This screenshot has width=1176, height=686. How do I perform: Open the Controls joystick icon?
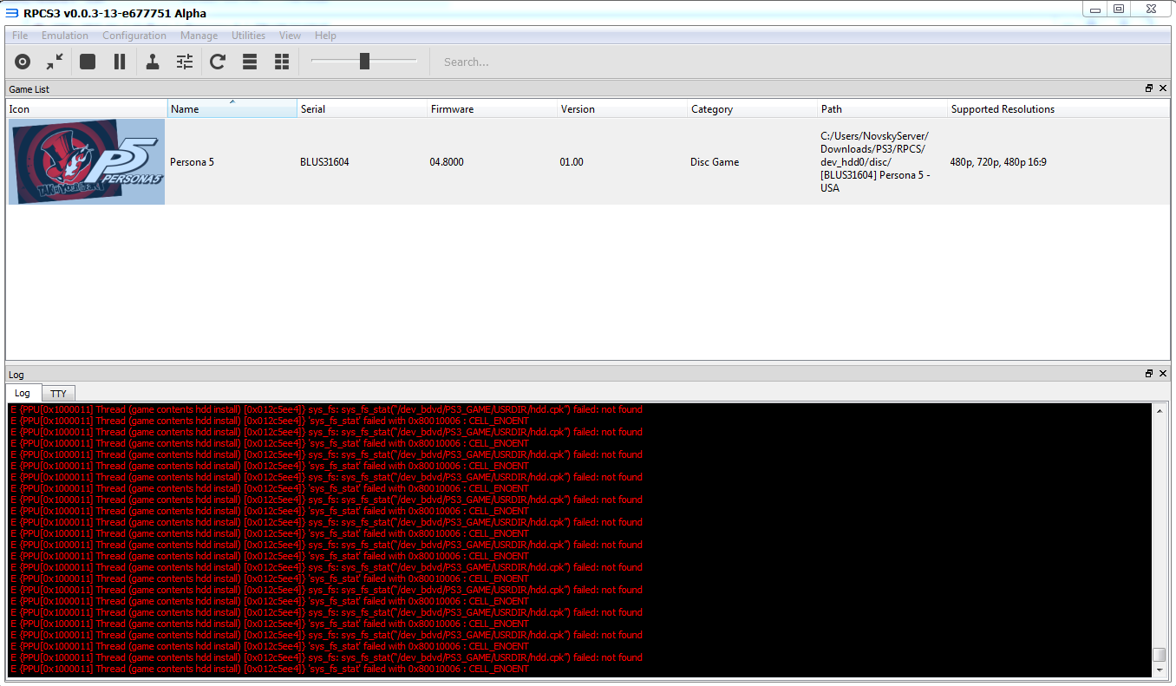click(x=153, y=62)
